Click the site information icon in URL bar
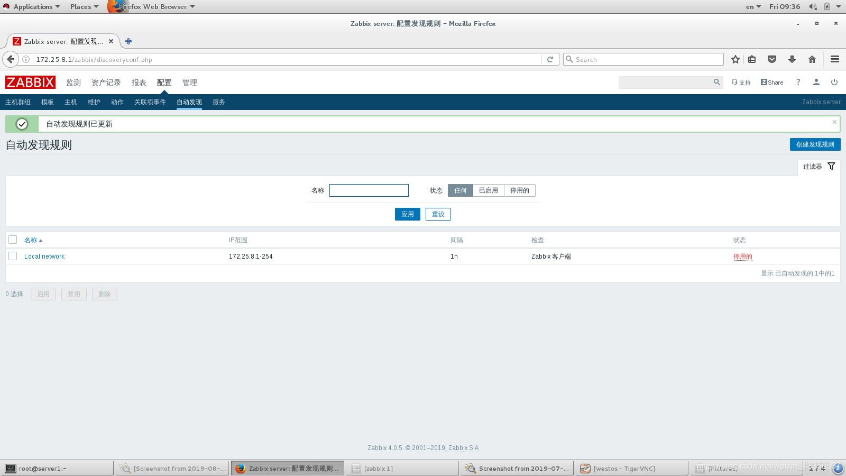This screenshot has height=476, width=846. pyautogui.click(x=25, y=59)
